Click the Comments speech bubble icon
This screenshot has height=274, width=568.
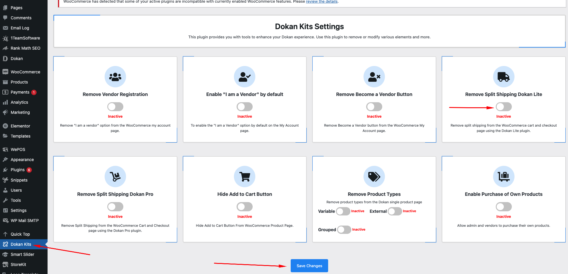click(5, 18)
